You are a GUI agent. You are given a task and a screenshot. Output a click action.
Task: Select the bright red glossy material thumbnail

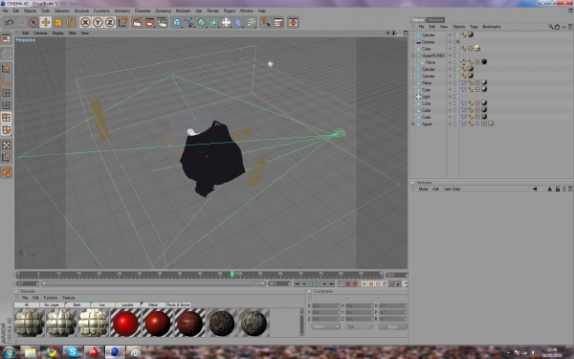pyautogui.click(x=125, y=323)
